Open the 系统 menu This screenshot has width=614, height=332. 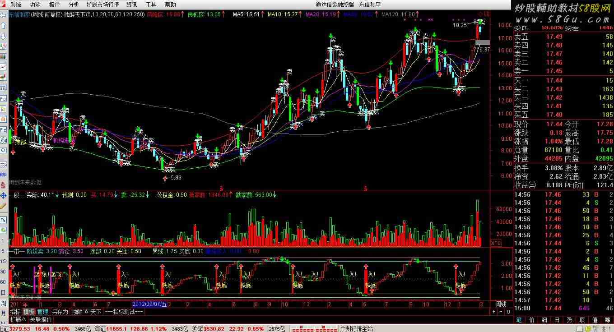15,5
